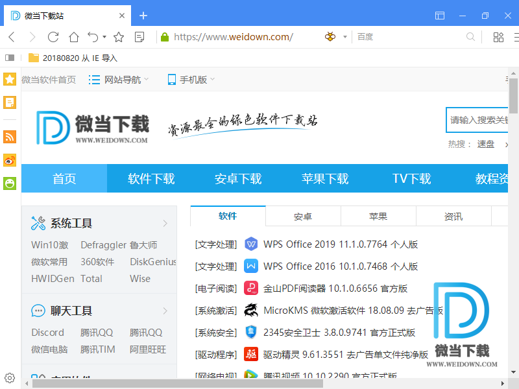Expand the 聊天工具 category arrow

coord(165,311)
